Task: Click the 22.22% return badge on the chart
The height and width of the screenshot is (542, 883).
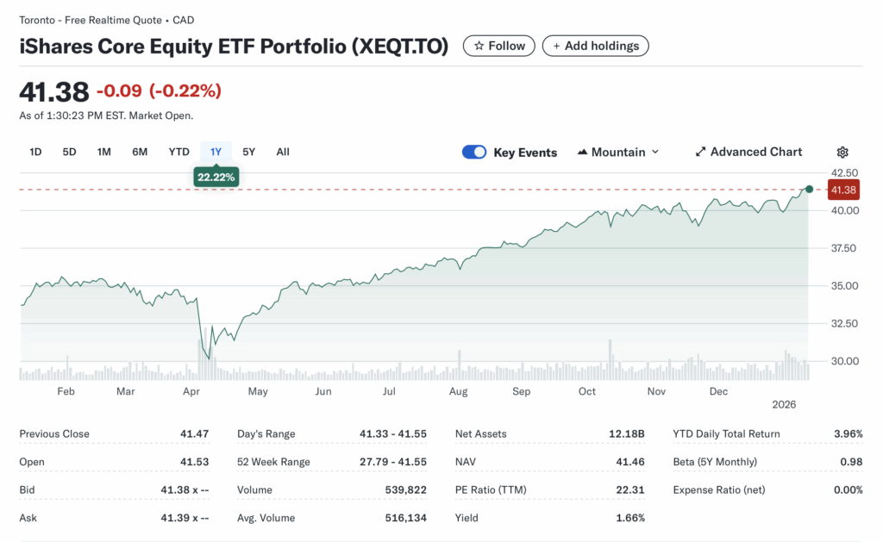Action: (216, 177)
